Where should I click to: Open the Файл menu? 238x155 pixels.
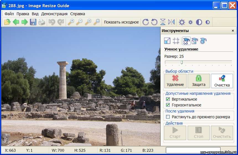(9, 14)
